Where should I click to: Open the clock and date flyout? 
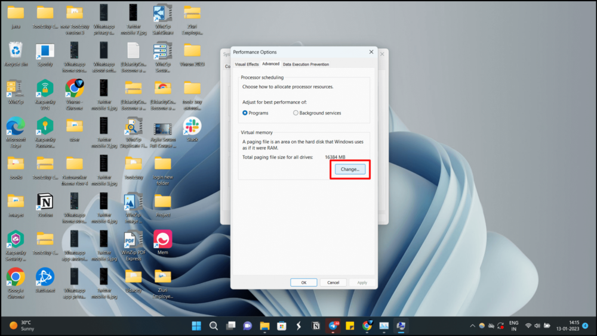568,326
